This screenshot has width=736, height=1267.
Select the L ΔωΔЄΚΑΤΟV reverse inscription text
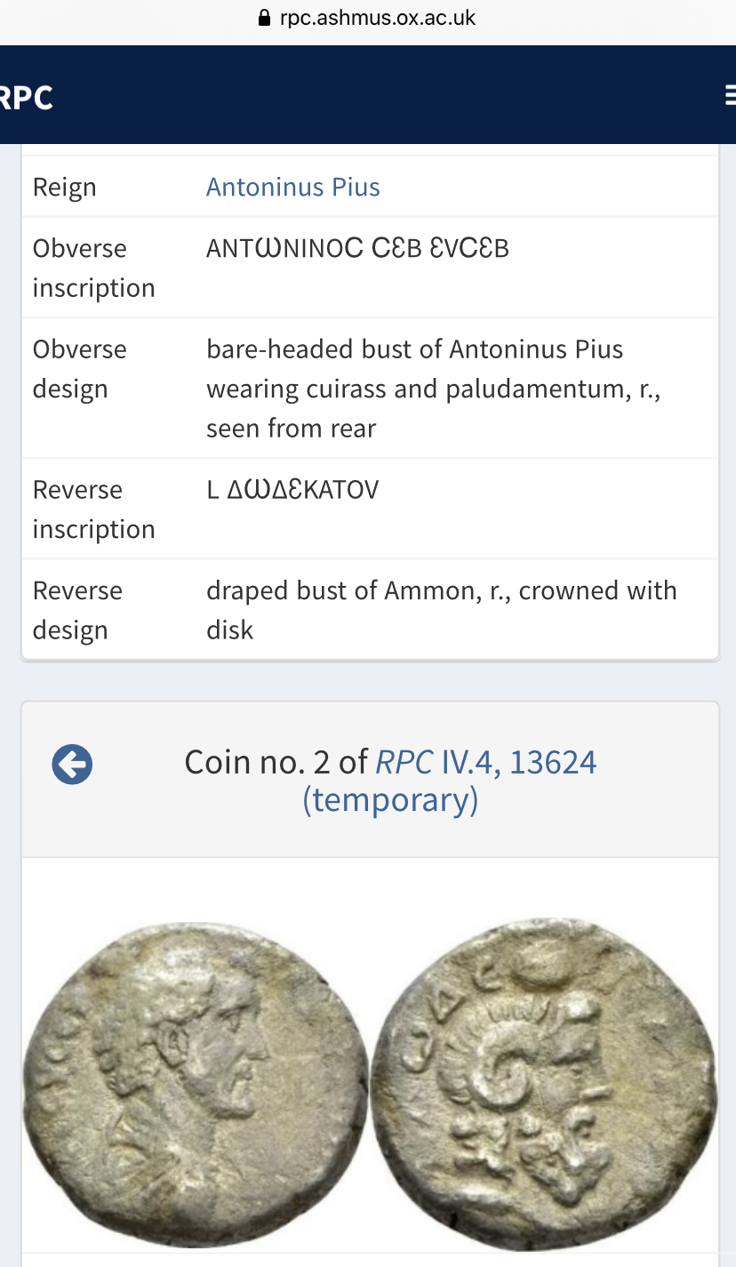pyautogui.click(x=292, y=490)
